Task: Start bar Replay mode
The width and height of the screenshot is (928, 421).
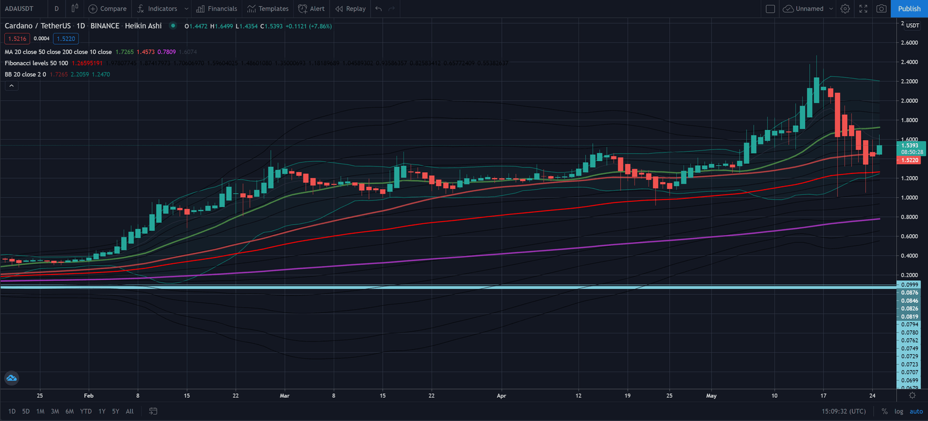Action: (350, 9)
